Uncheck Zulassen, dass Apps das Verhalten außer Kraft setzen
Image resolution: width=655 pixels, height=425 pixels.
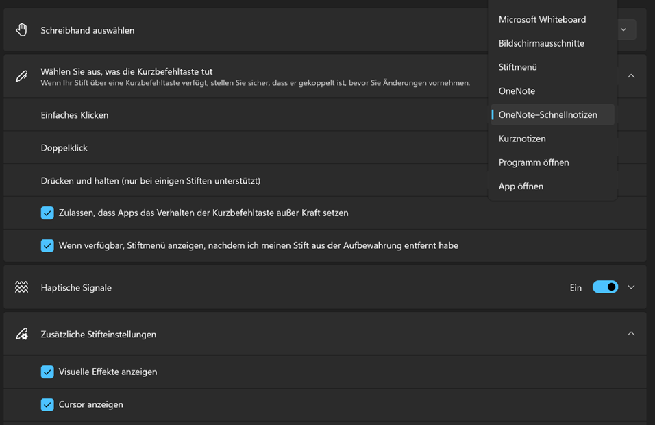tap(47, 212)
